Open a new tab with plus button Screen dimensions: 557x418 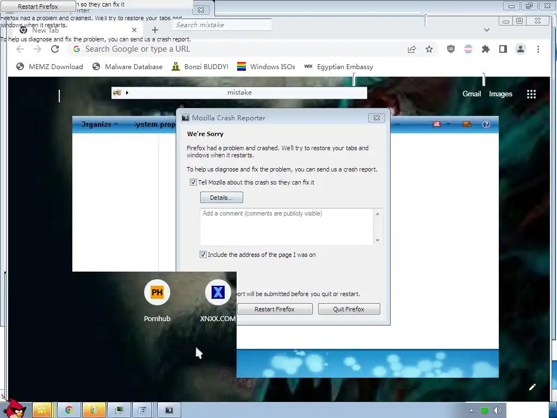tap(155, 30)
